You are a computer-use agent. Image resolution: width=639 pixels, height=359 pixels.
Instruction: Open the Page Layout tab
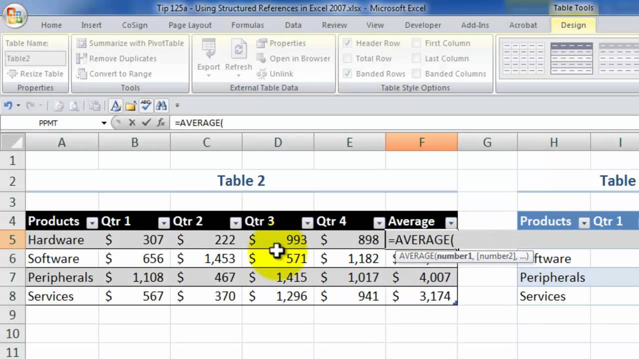(190, 25)
